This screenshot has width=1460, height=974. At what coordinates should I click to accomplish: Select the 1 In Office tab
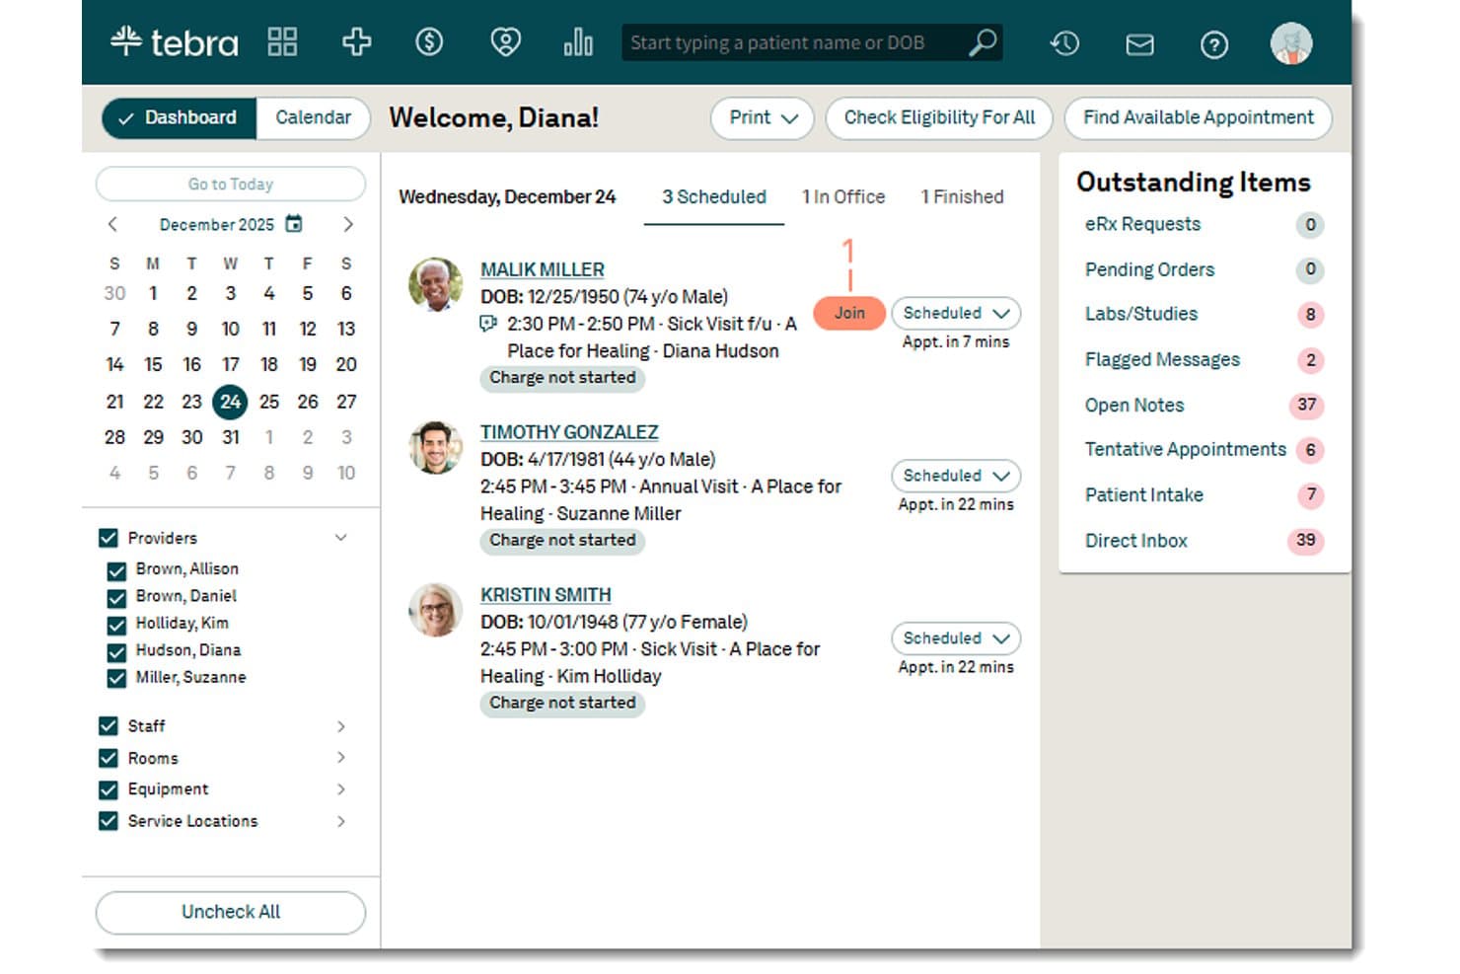(x=843, y=196)
